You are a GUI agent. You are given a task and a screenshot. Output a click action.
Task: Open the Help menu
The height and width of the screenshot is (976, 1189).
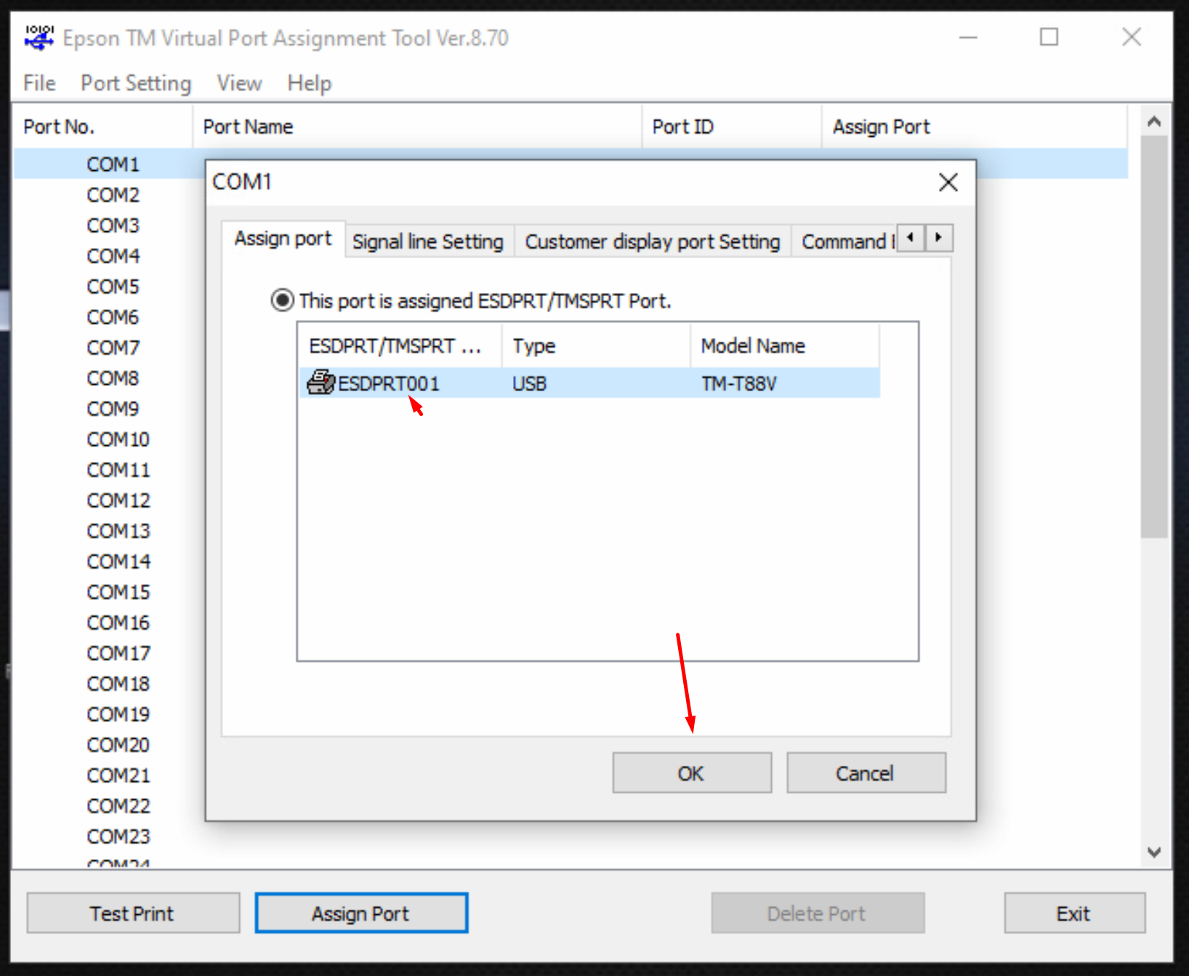[x=310, y=83]
